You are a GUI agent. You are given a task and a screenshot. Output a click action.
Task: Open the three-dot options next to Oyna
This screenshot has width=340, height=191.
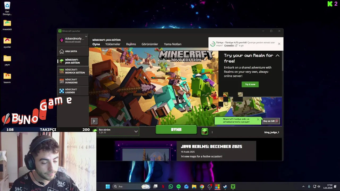pos(212,132)
